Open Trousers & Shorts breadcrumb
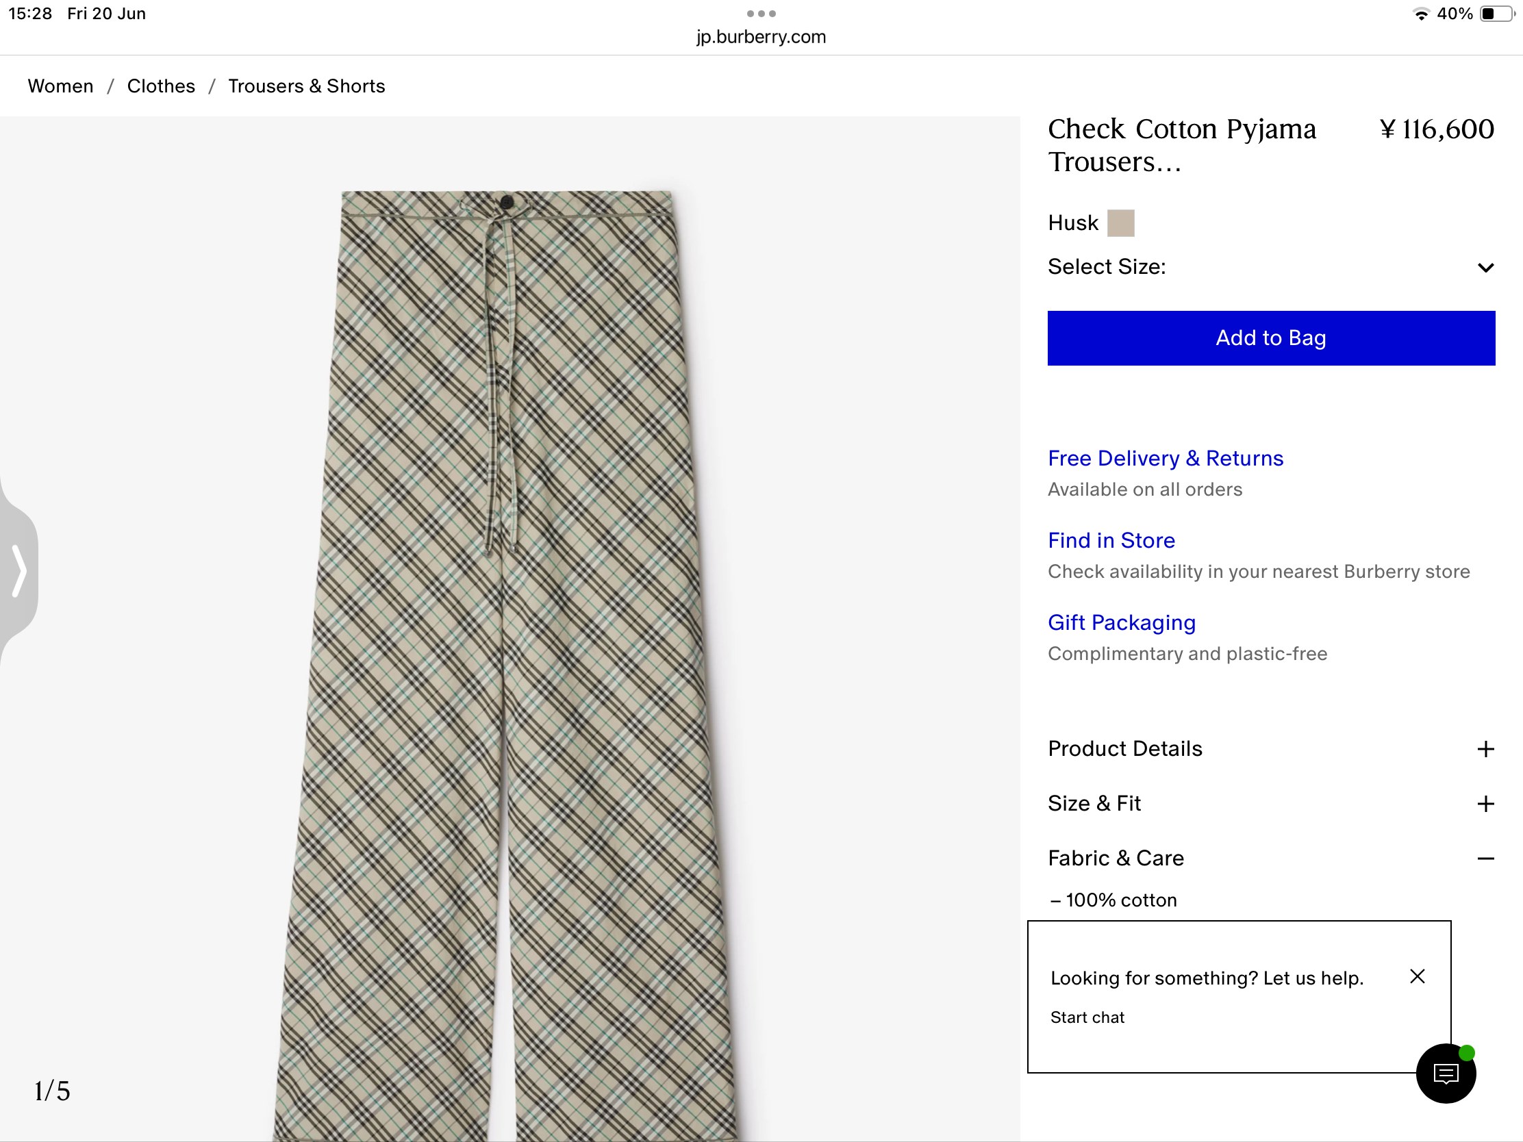Screen dimensions: 1523x1142 pyautogui.click(x=306, y=86)
